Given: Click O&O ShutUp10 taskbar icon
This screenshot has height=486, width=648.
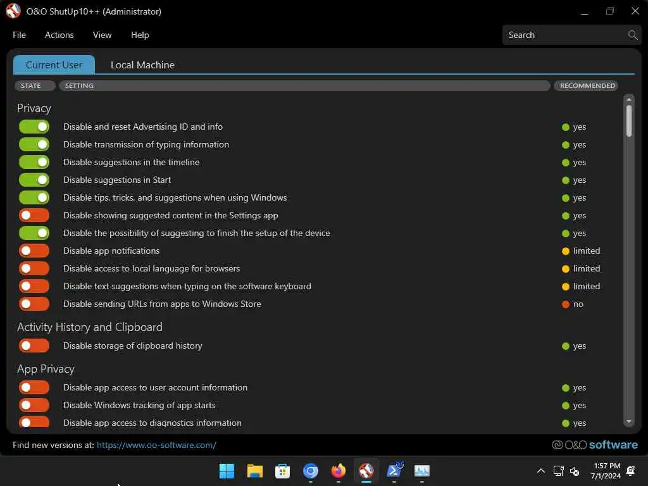Looking at the screenshot, I should tap(366, 471).
